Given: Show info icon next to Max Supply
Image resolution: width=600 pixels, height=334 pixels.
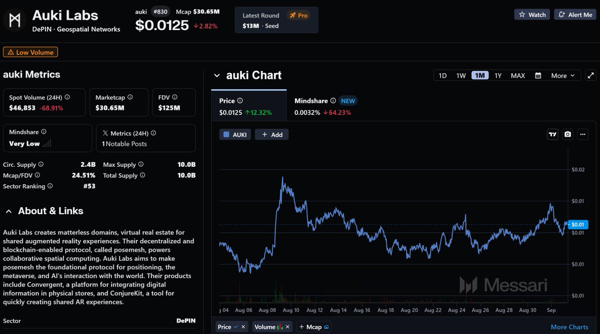Looking at the screenshot, I should pos(140,164).
